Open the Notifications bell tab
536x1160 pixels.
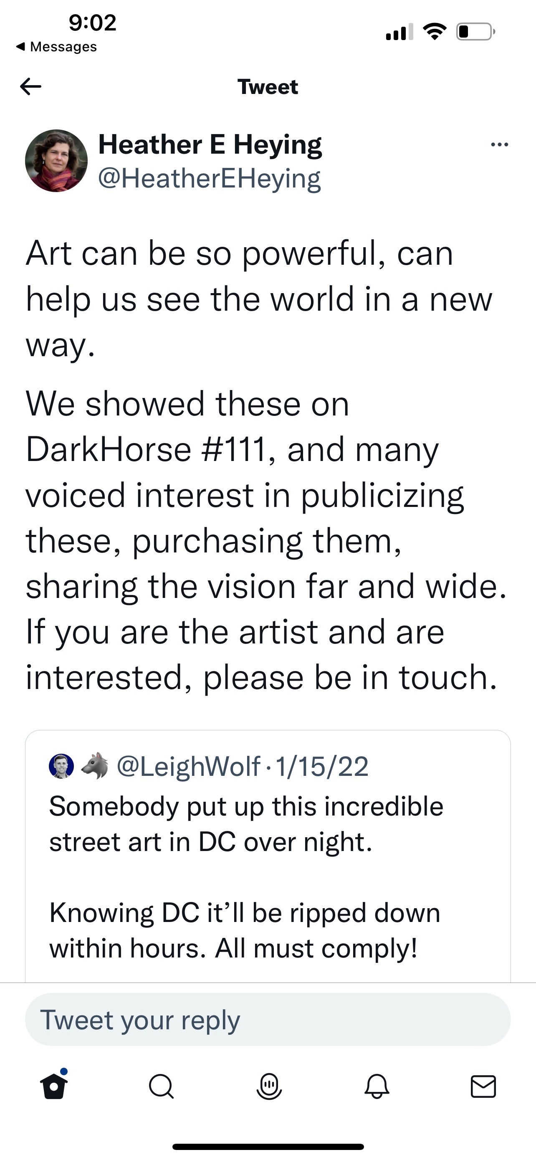[376, 1087]
